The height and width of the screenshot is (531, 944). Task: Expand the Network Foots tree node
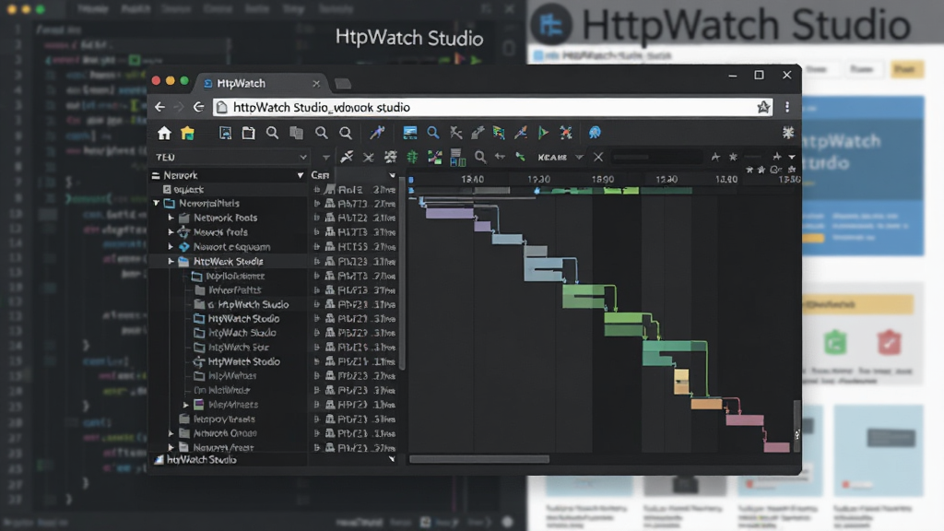pos(171,218)
